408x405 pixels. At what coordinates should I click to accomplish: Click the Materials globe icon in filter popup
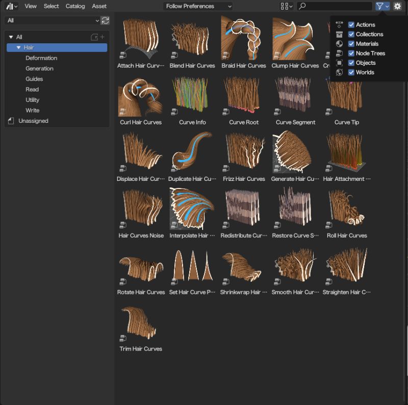click(x=338, y=43)
